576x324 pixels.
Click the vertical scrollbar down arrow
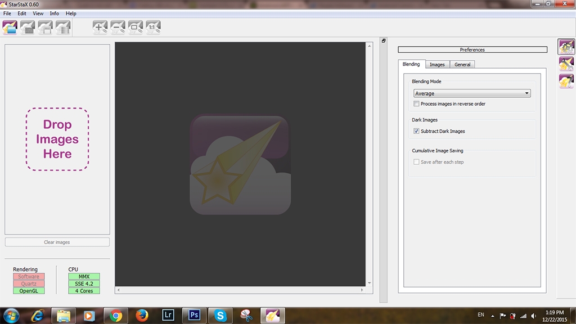tap(369, 283)
